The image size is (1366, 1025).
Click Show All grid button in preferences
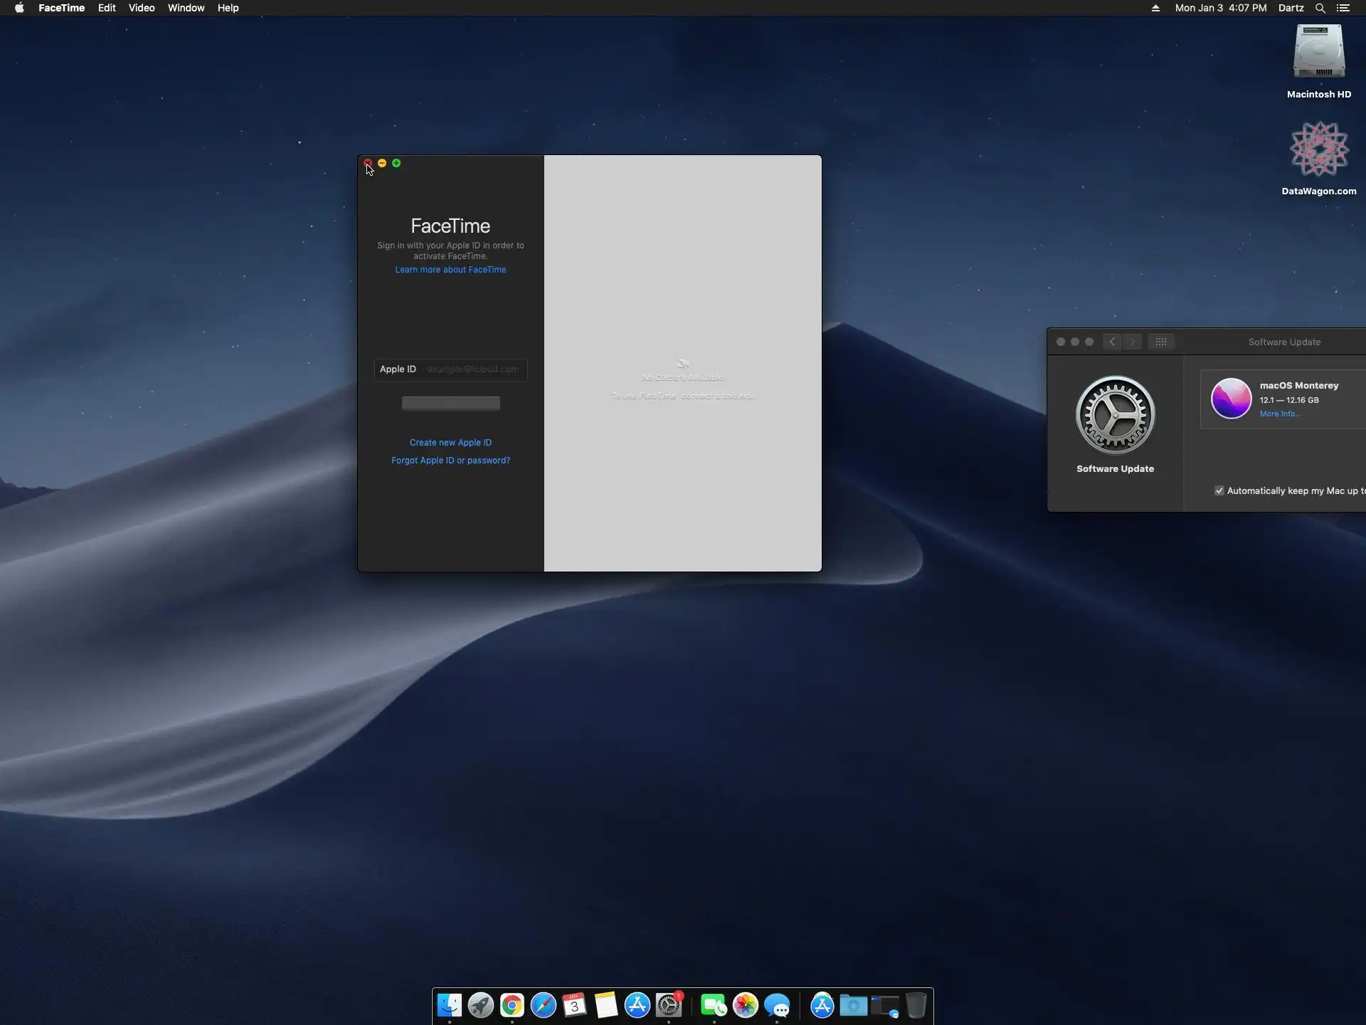tap(1160, 342)
